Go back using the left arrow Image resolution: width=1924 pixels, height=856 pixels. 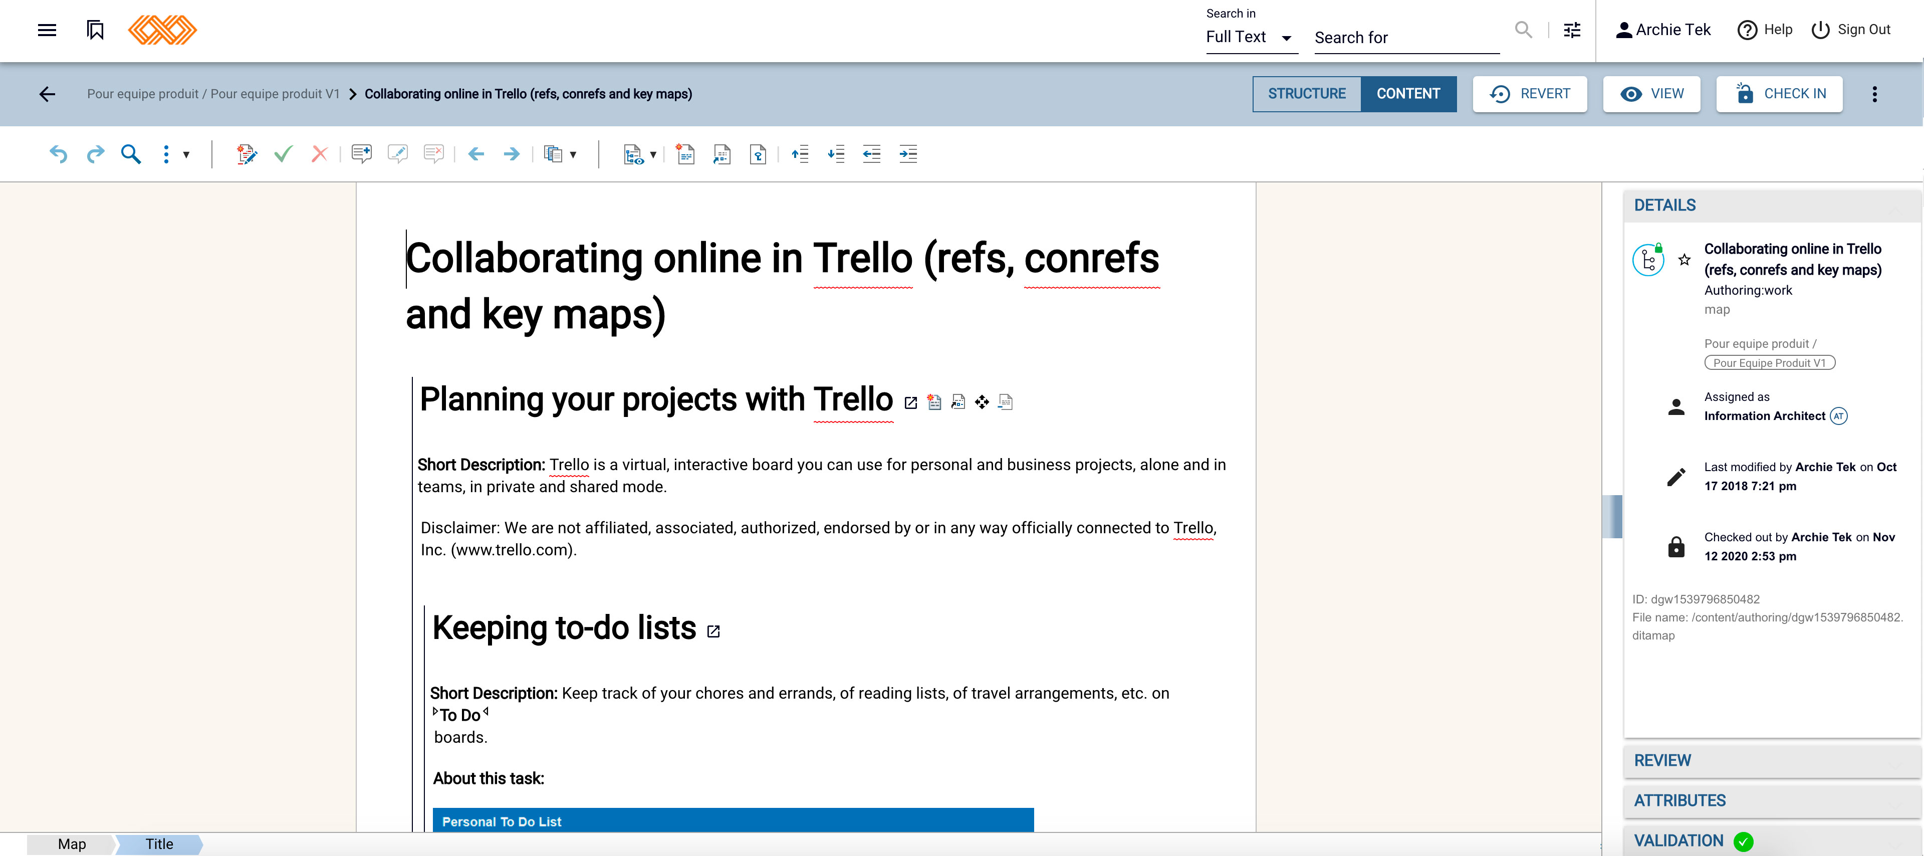click(47, 94)
